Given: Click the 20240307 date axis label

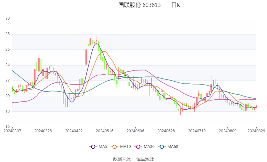Looking at the screenshot, I should [x=12, y=131].
